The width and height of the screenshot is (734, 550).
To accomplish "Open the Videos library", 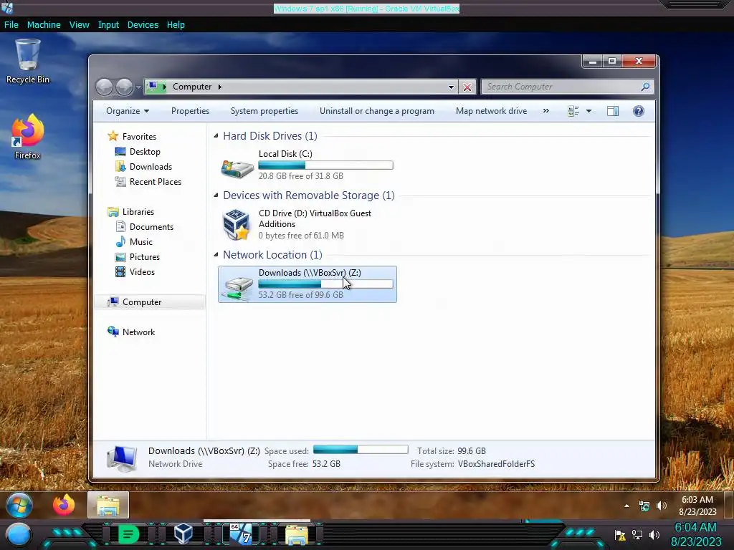I will point(142,271).
